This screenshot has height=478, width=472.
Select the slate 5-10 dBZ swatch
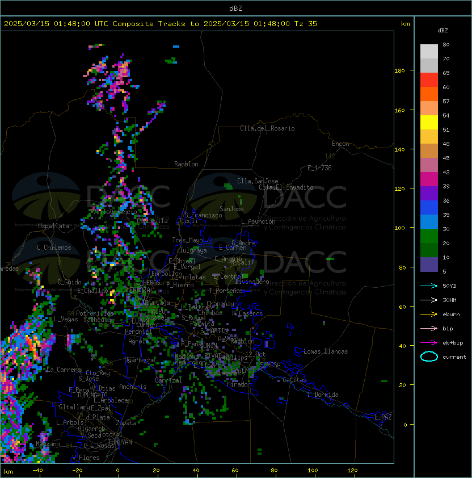pos(429,265)
